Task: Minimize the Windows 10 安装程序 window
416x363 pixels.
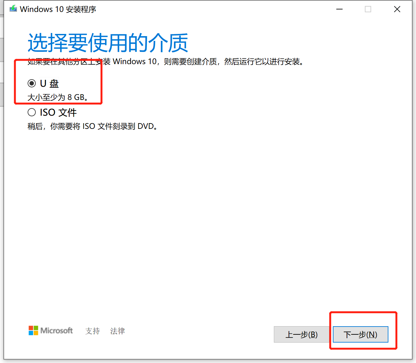Action: coord(339,9)
